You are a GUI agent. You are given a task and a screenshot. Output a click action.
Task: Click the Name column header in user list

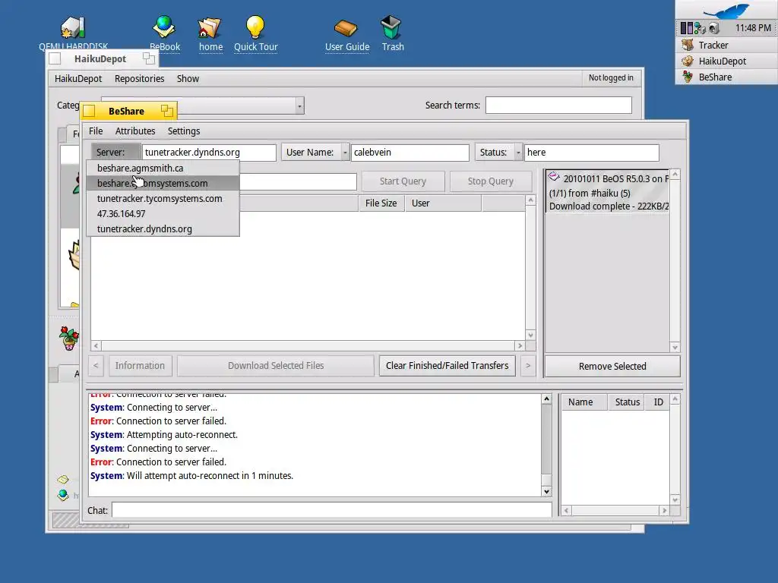point(584,402)
